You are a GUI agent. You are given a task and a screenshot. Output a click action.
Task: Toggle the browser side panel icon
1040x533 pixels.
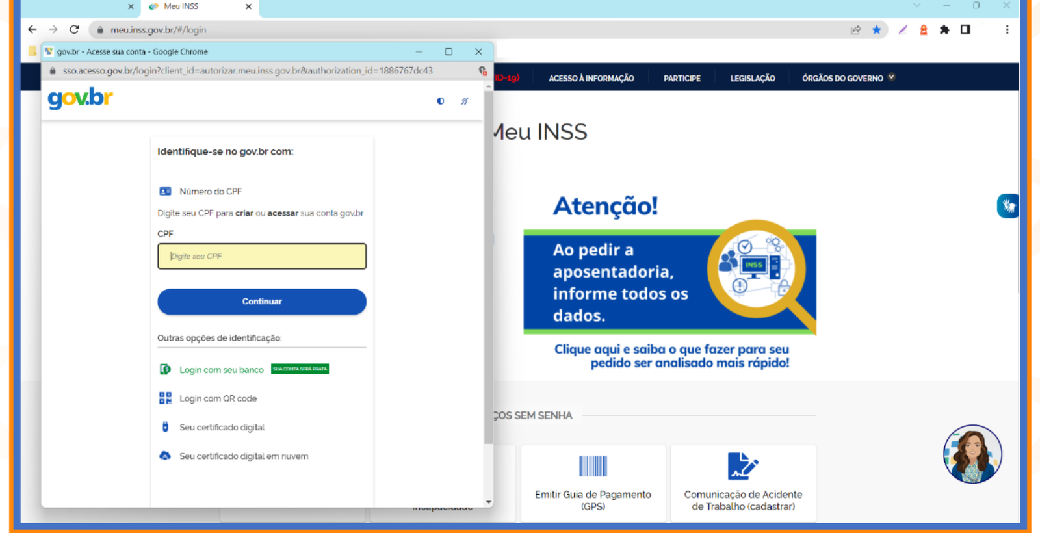point(965,29)
